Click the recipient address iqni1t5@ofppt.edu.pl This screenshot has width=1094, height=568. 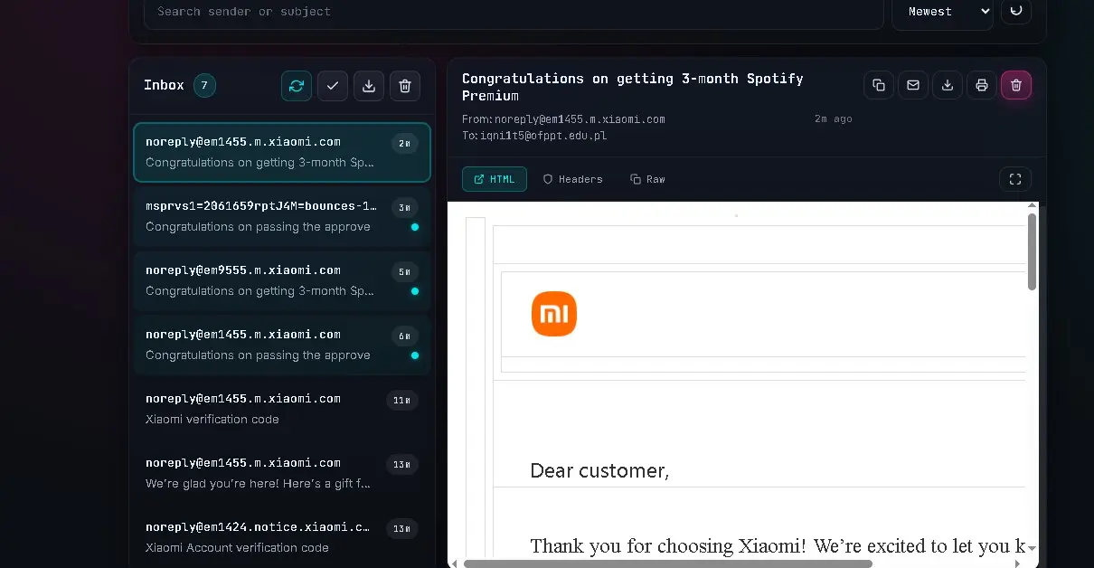pos(543,136)
